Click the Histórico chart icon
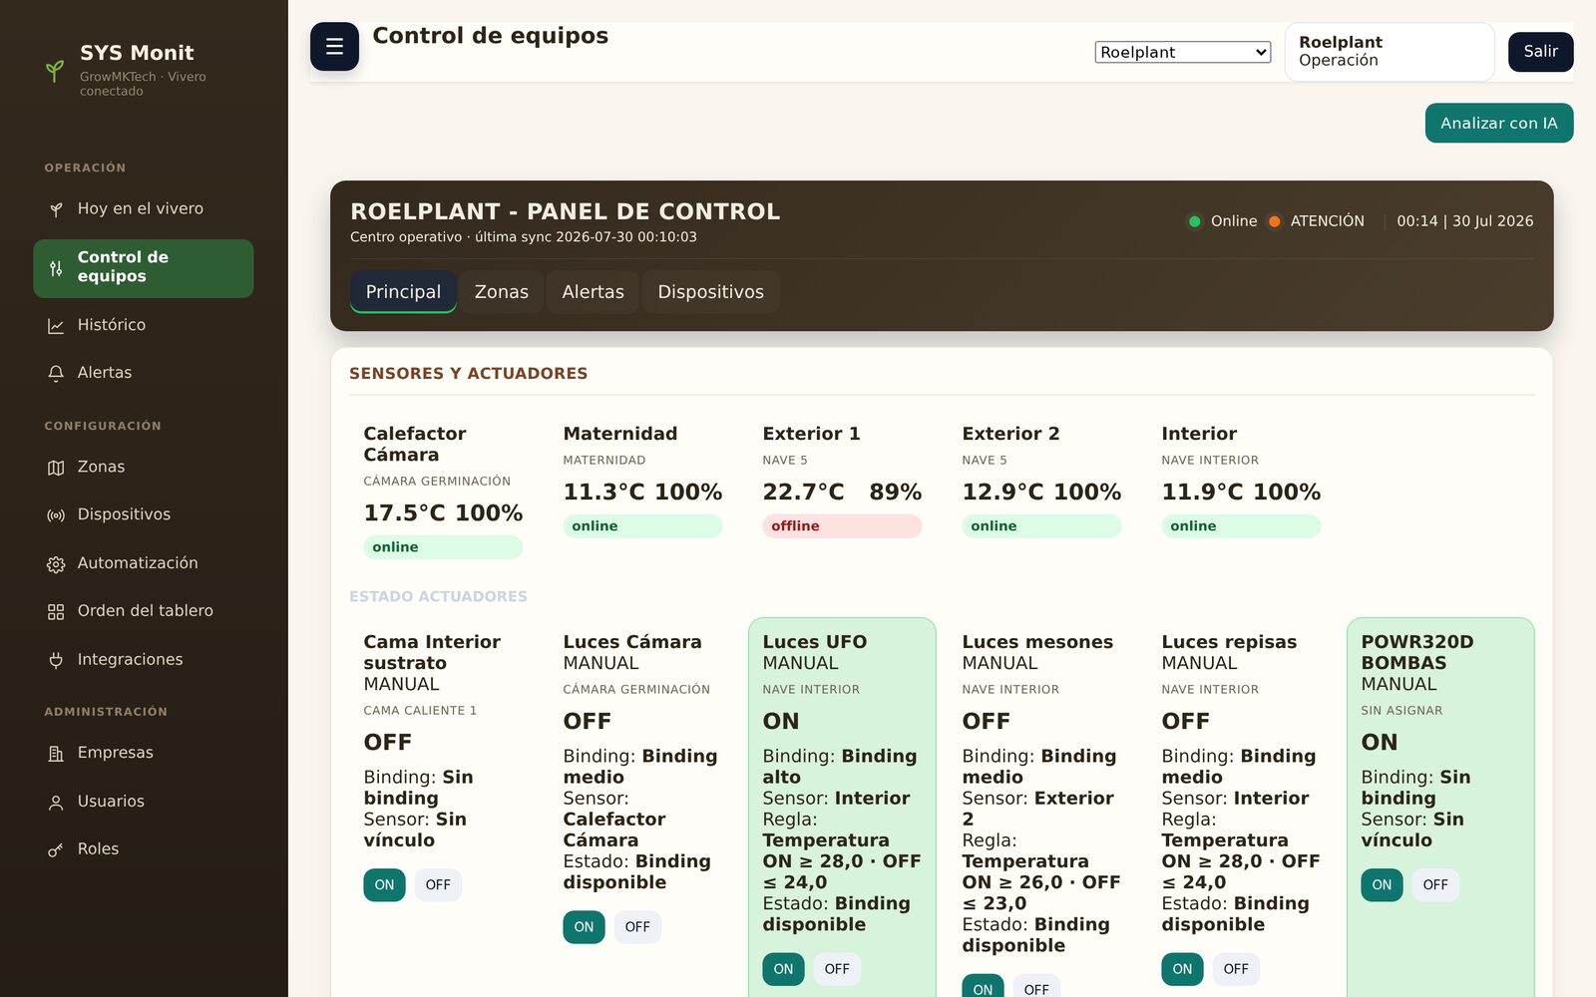Screen dimensions: 1596x997 coord(56,326)
